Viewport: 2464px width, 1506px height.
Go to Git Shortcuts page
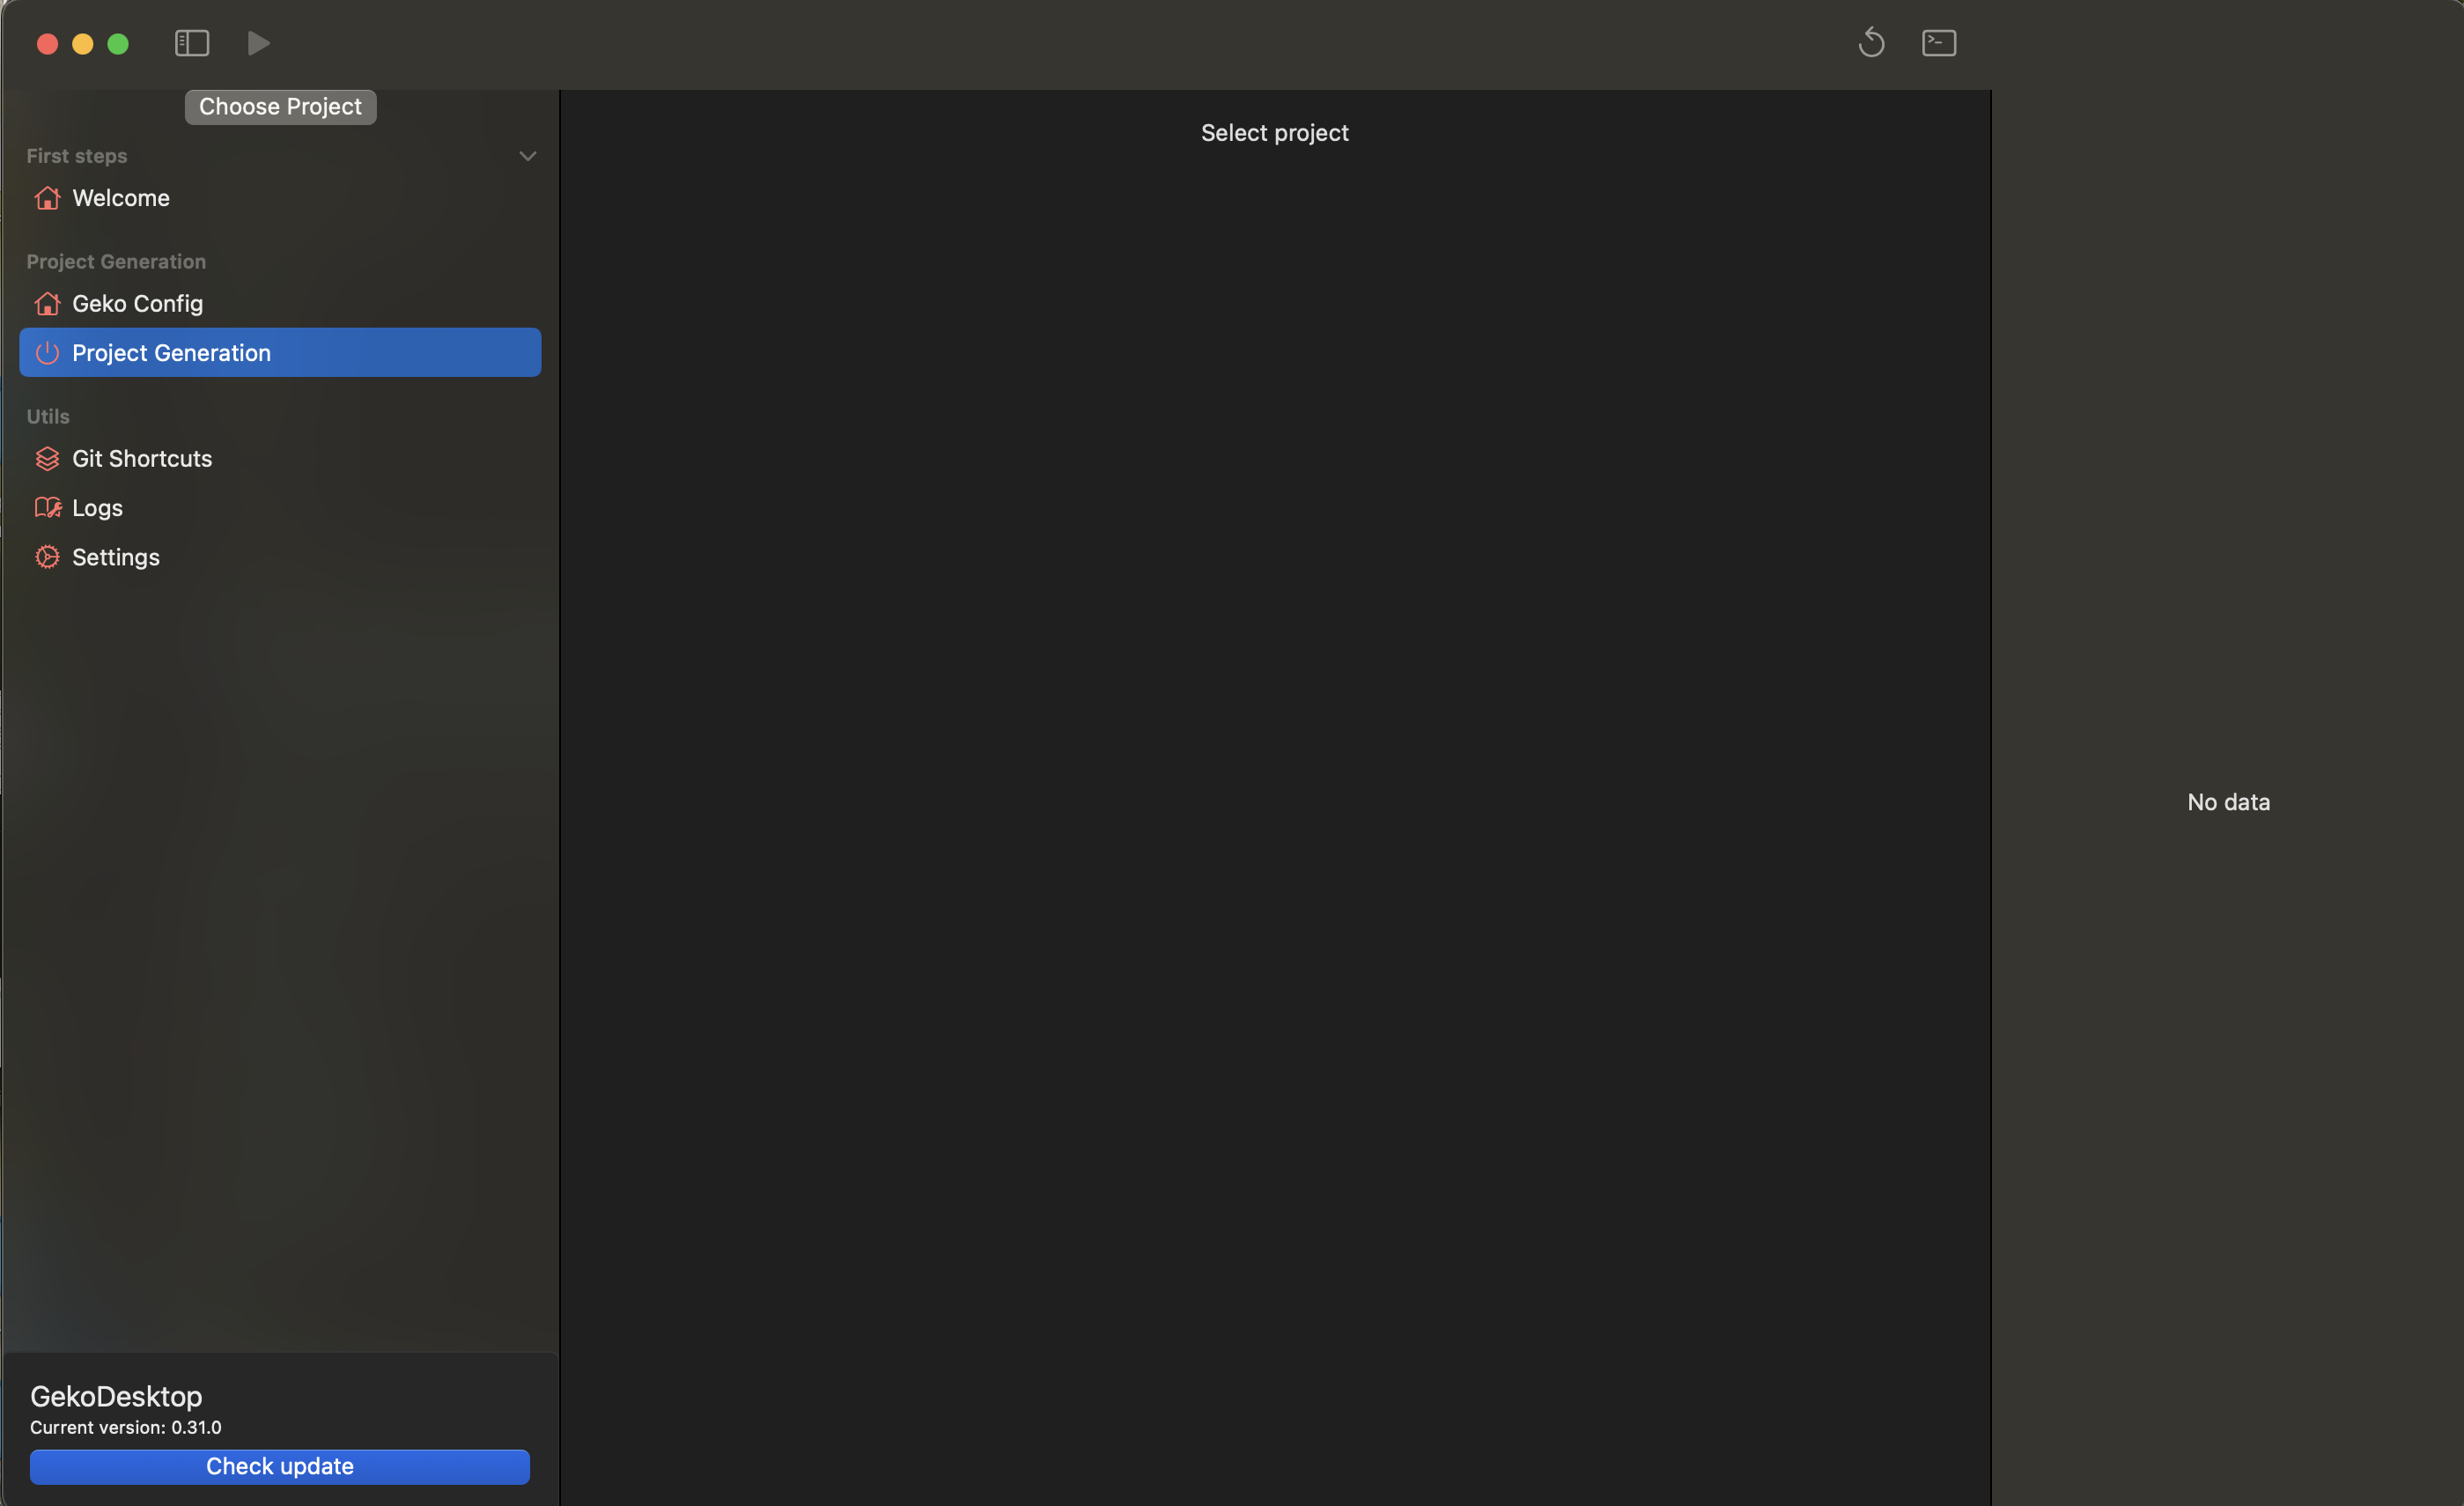(142, 458)
